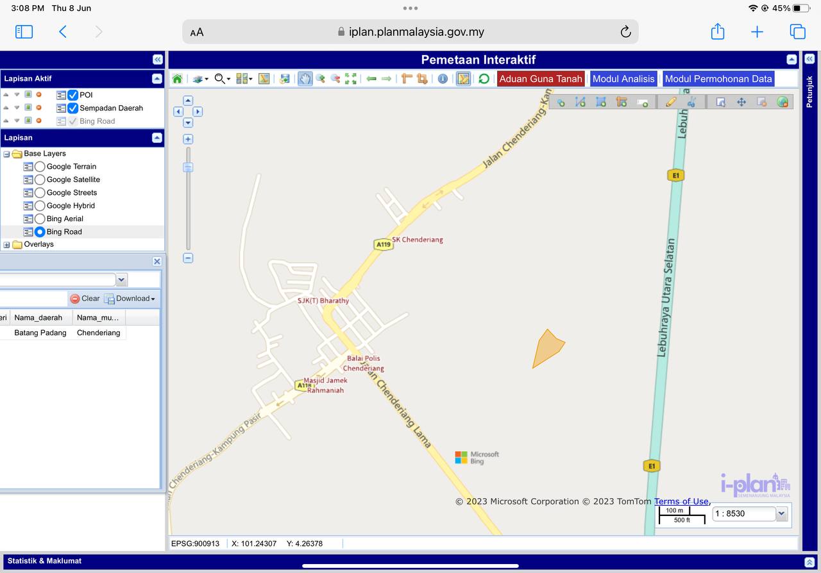
Task: Click the green refresh map icon
Action: (x=484, y=79)
